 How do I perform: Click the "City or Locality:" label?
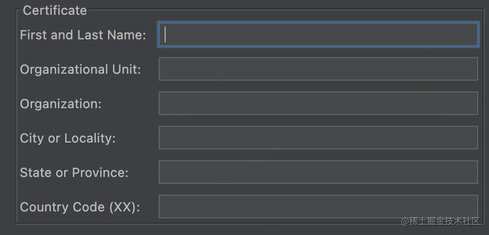point(68,138)
